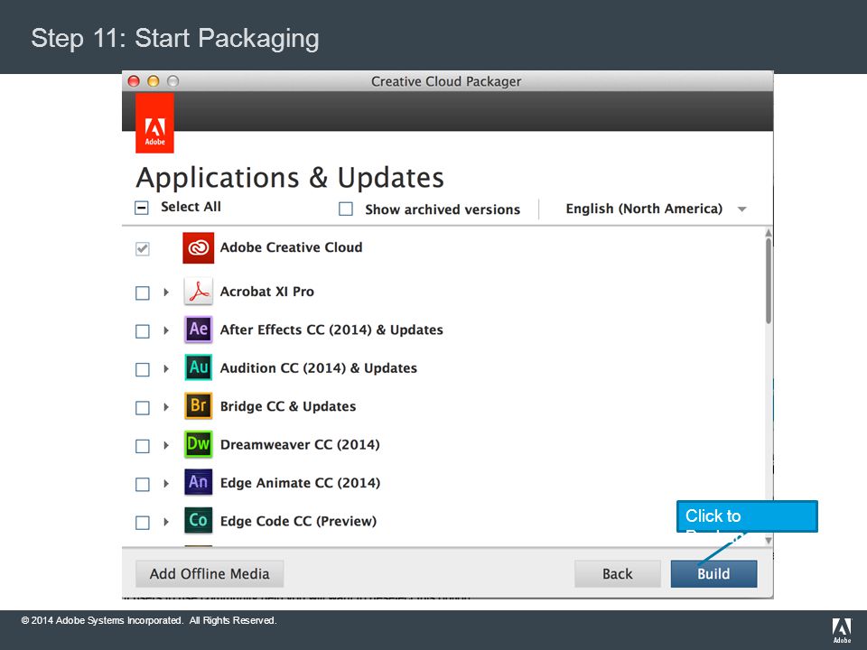Toggle the Adobe Creative Cloud checkbox
This screenshot has height=650, width=867.
coord(142,249)
